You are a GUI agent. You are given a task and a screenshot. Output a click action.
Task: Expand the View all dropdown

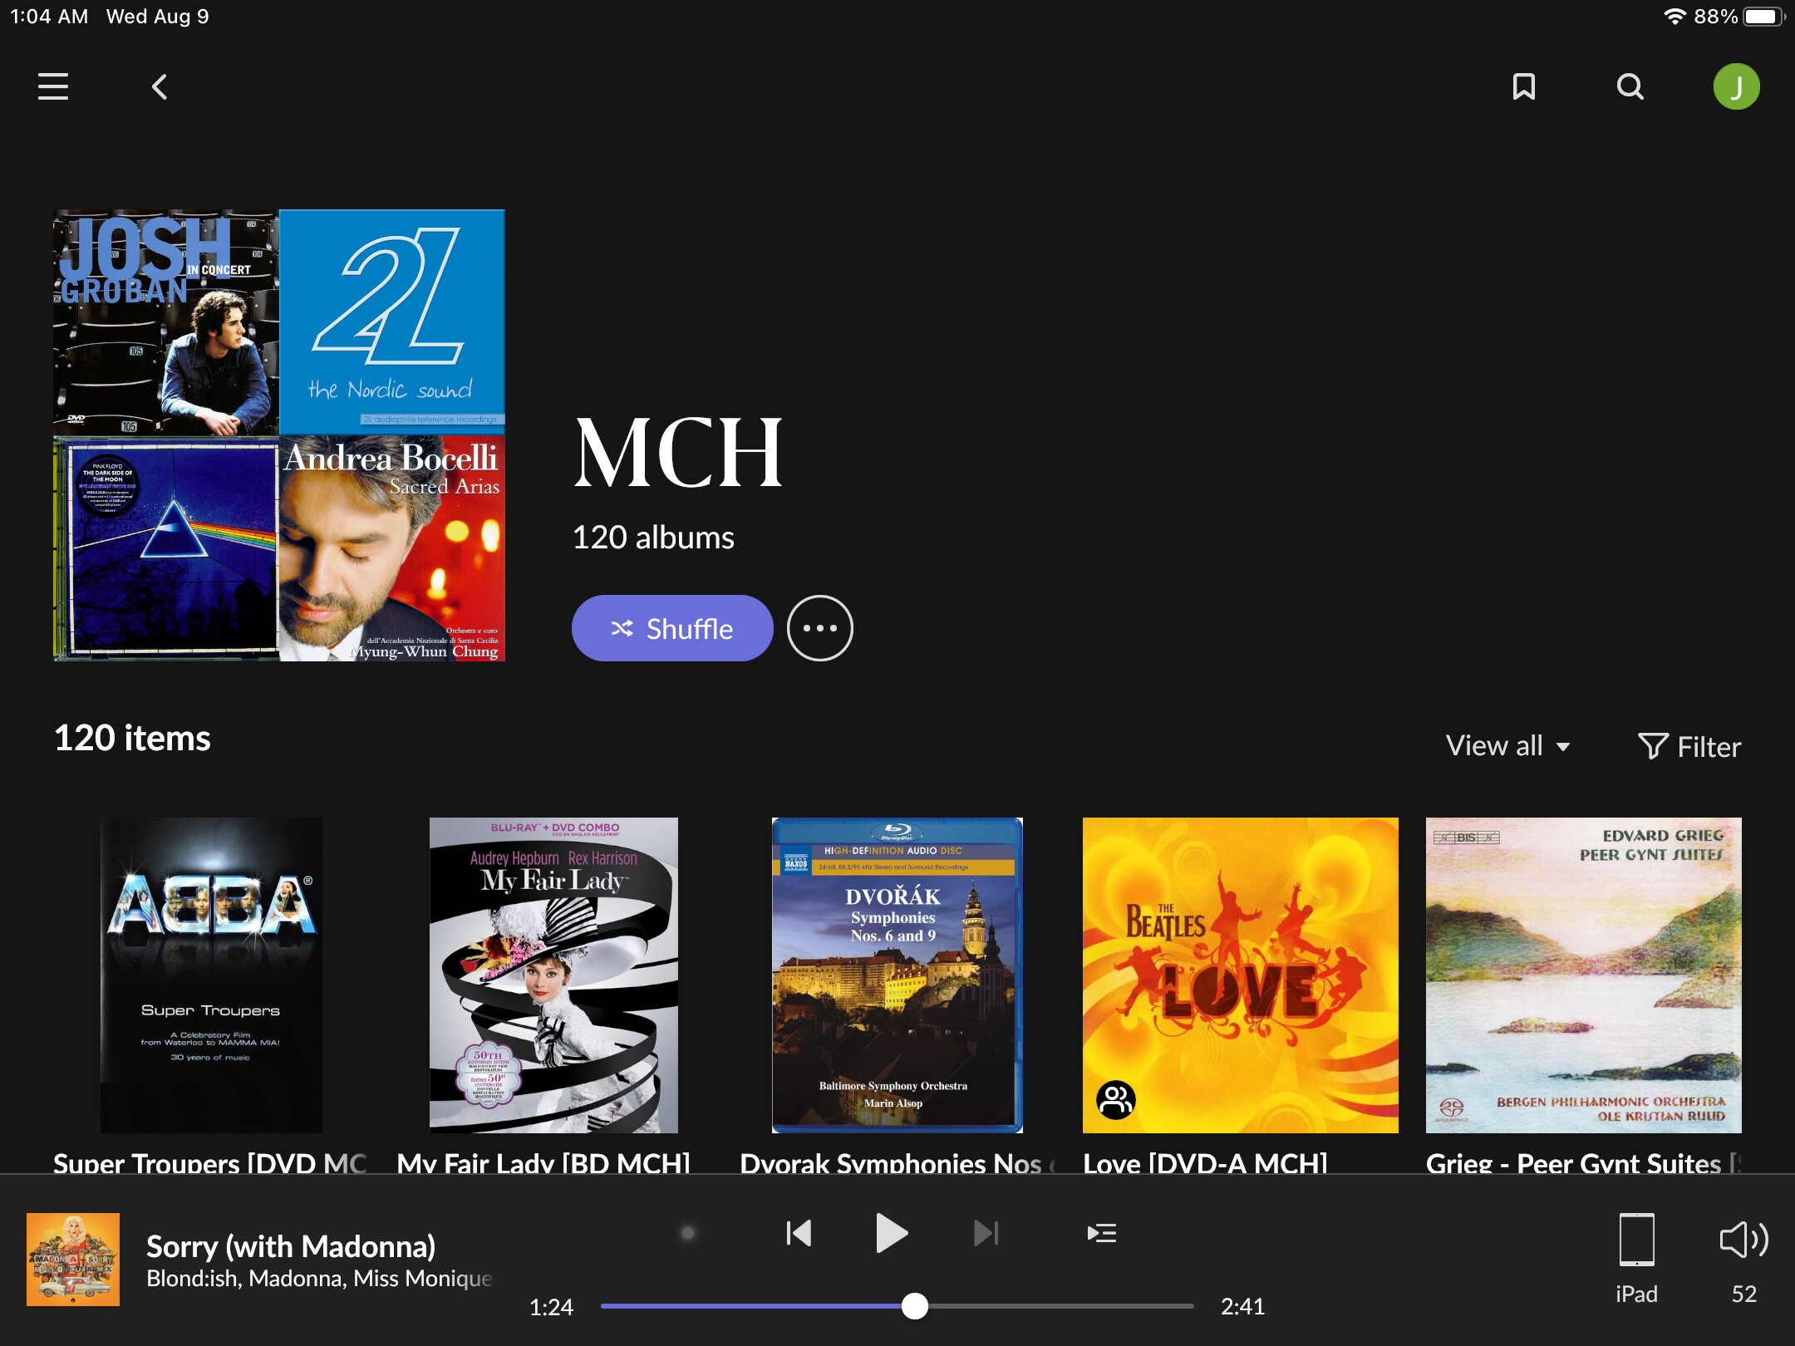click(1507, 746)
